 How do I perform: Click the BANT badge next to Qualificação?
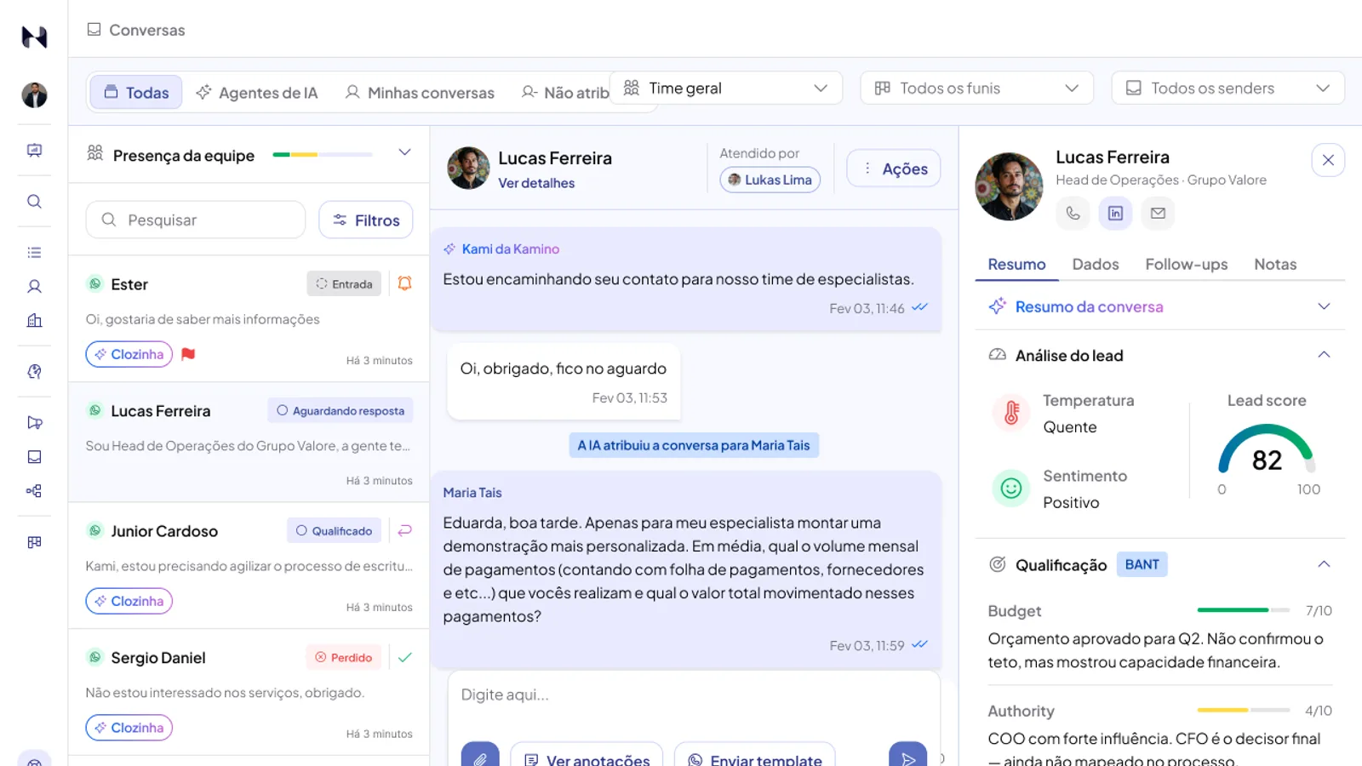click(1142, 564)
